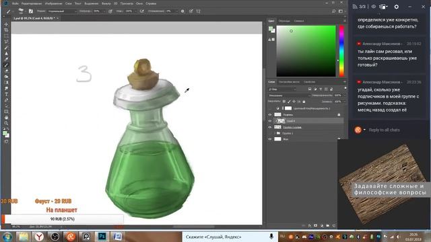Toggle Quick Mask mode in toolbox
This screenshot has width=431, height=242.
pyautogui.click(x=6, y=142)
